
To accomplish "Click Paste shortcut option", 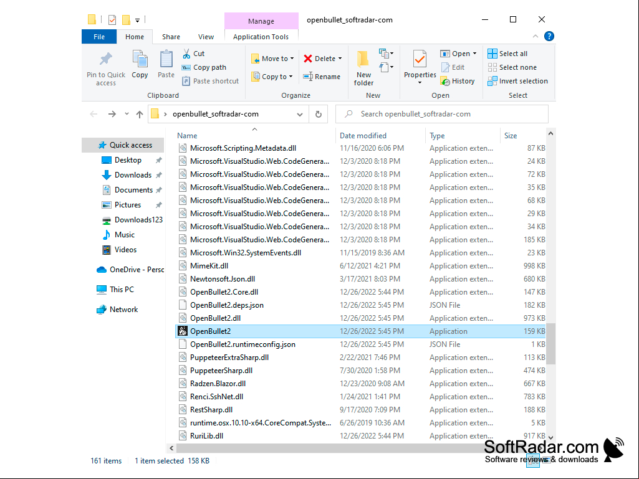I will [x=211, y=81].
